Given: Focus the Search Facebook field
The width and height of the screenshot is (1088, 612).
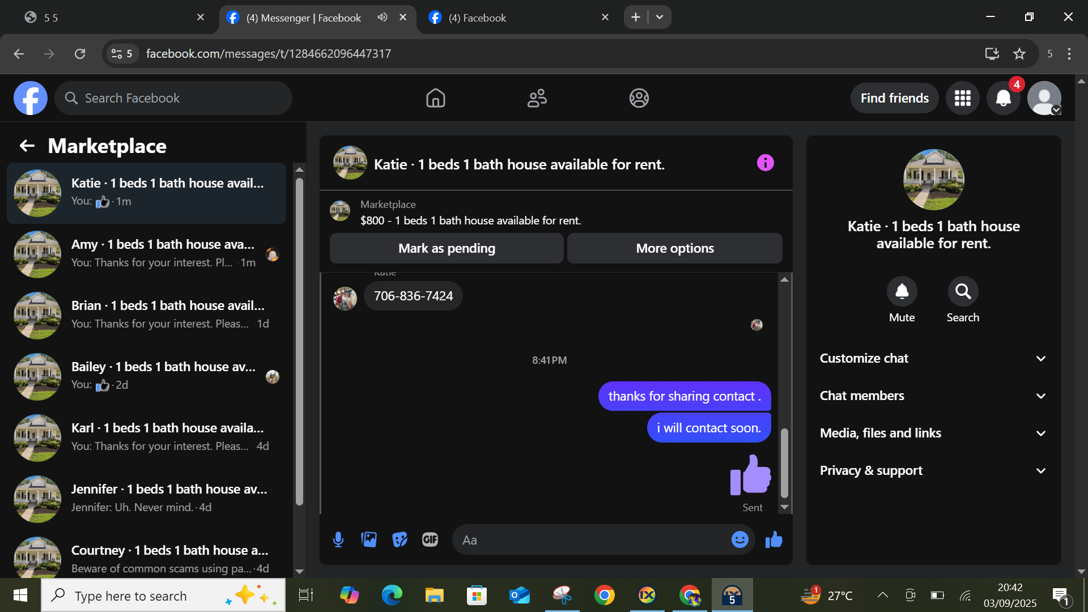Looking at the screenshot, I should [x=173, y=98].
